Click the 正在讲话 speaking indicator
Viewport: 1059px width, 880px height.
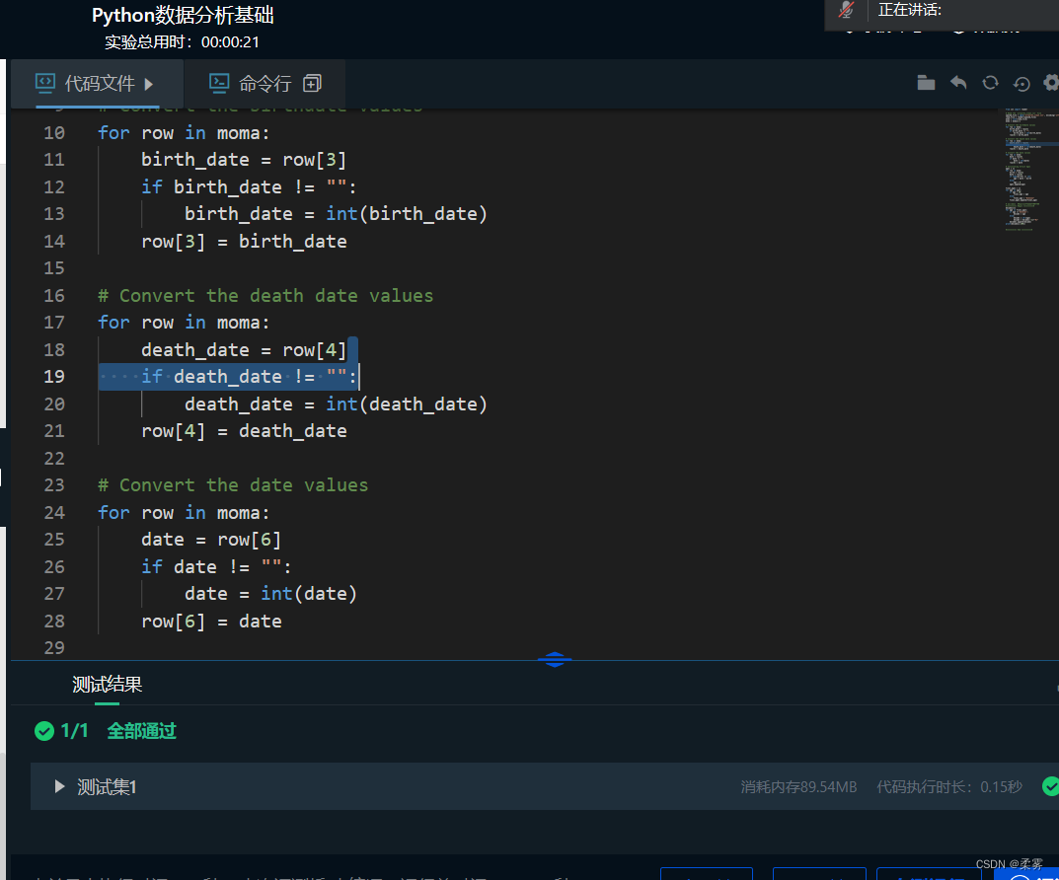[x=909, y=10]
